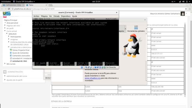Screen dimensions: 192x108
Task: Open Guias de Comandos link
Action: pyautogui.click(x=20, y=53)
